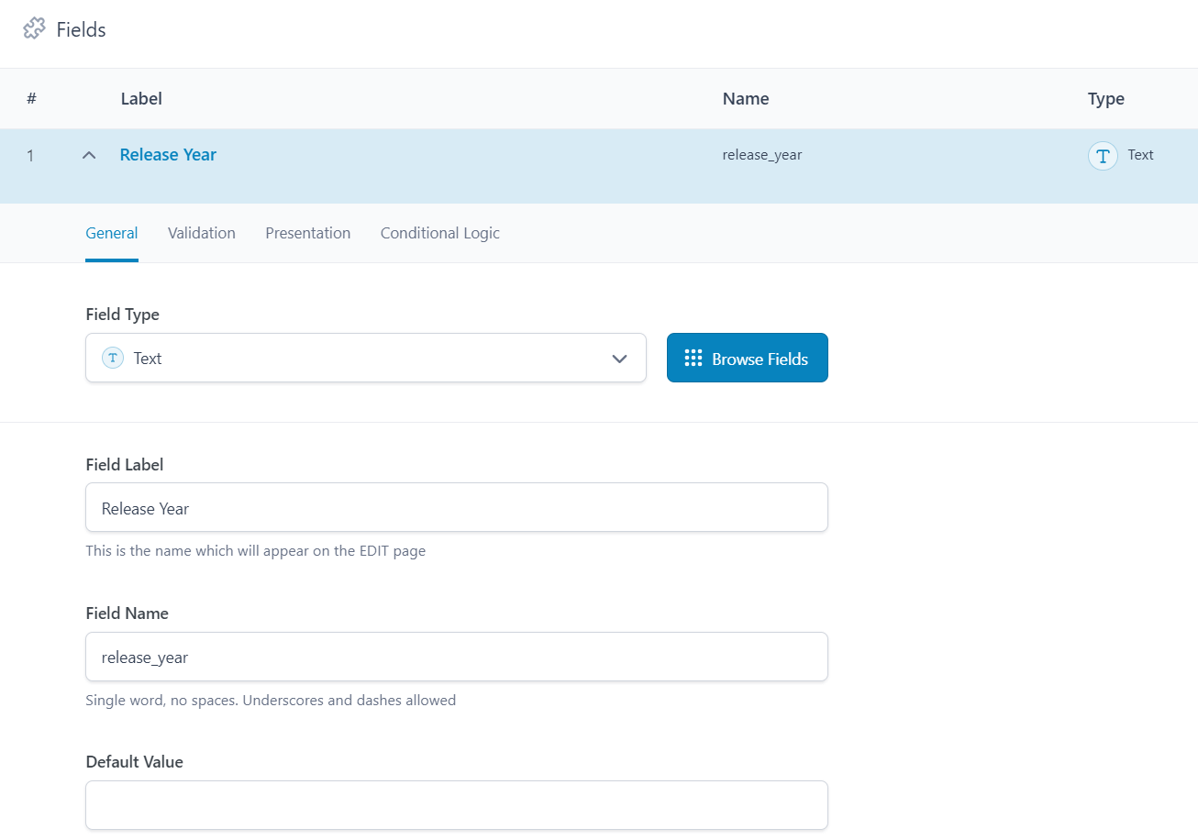Click the T icon inside Field Type selector
1198x840 pixels.
point(112,358)
